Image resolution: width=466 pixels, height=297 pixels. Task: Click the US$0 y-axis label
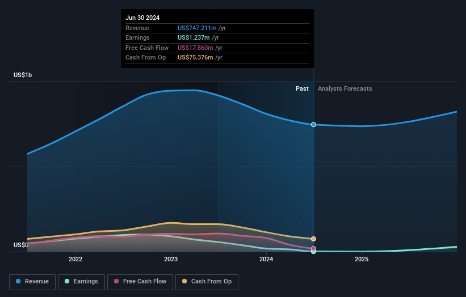21,245
